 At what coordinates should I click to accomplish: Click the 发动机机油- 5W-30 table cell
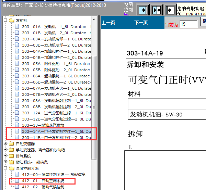pyautogui.click(x=167, y=114)
